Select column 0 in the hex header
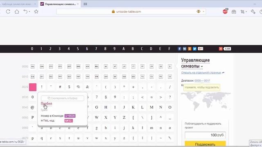262x147 pixels. click(x=32, y=49)
